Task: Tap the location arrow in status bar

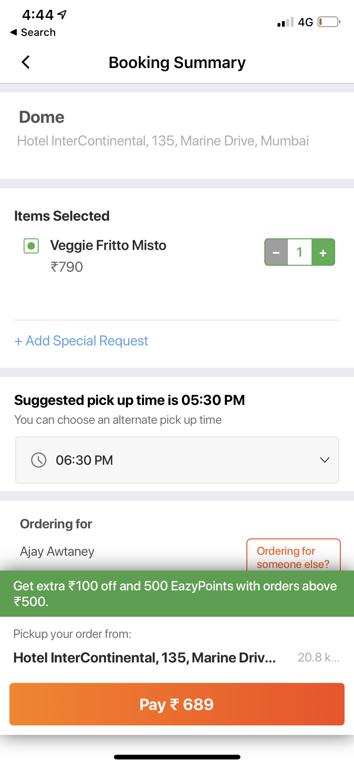Action: (x=63, y=14)
